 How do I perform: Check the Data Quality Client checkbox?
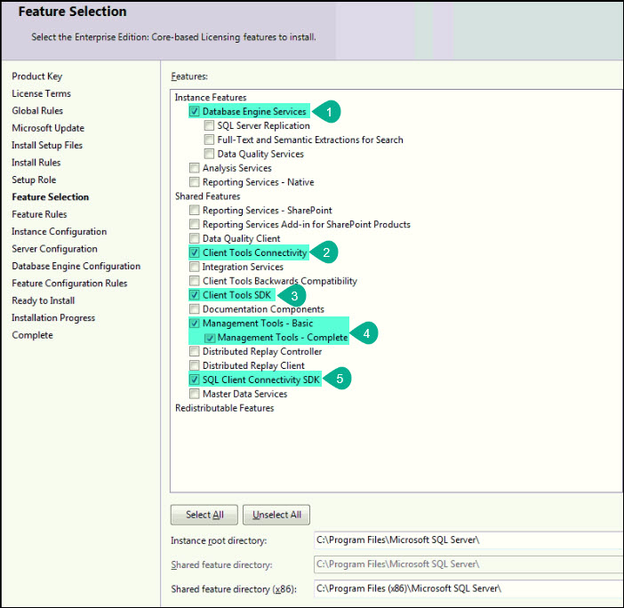click(194, 238)
